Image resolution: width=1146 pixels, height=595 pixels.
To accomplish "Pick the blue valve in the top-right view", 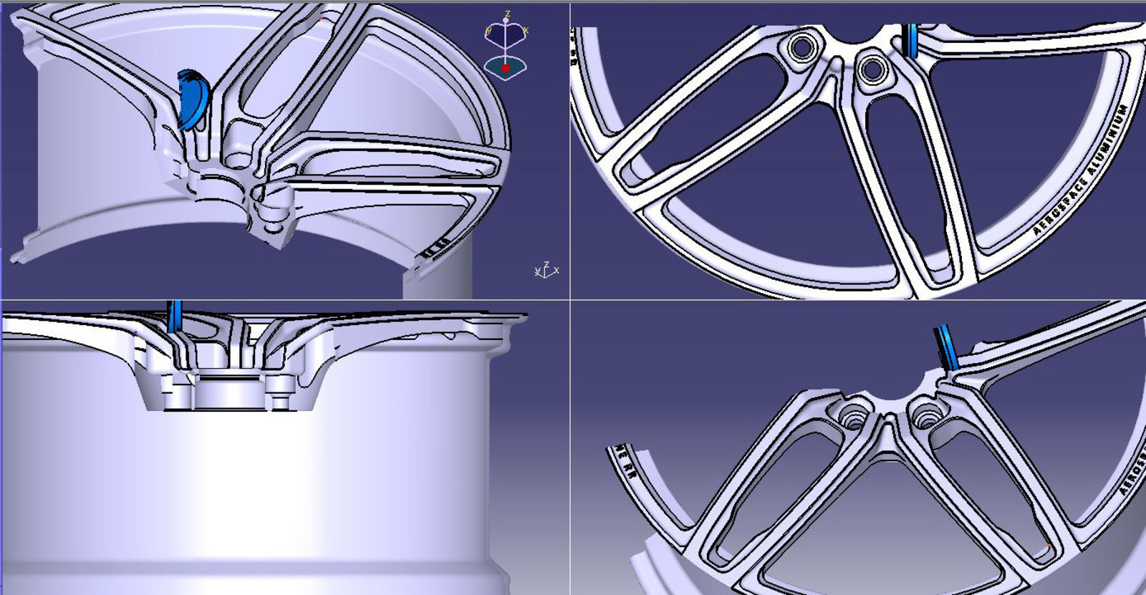I will coord(911,41).
